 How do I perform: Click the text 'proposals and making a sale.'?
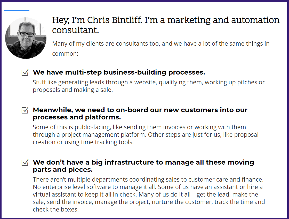pyautogui.click(x=73, y=90)
